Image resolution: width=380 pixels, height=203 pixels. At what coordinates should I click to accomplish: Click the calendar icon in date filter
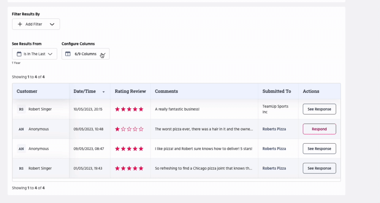tap(19, 54)
